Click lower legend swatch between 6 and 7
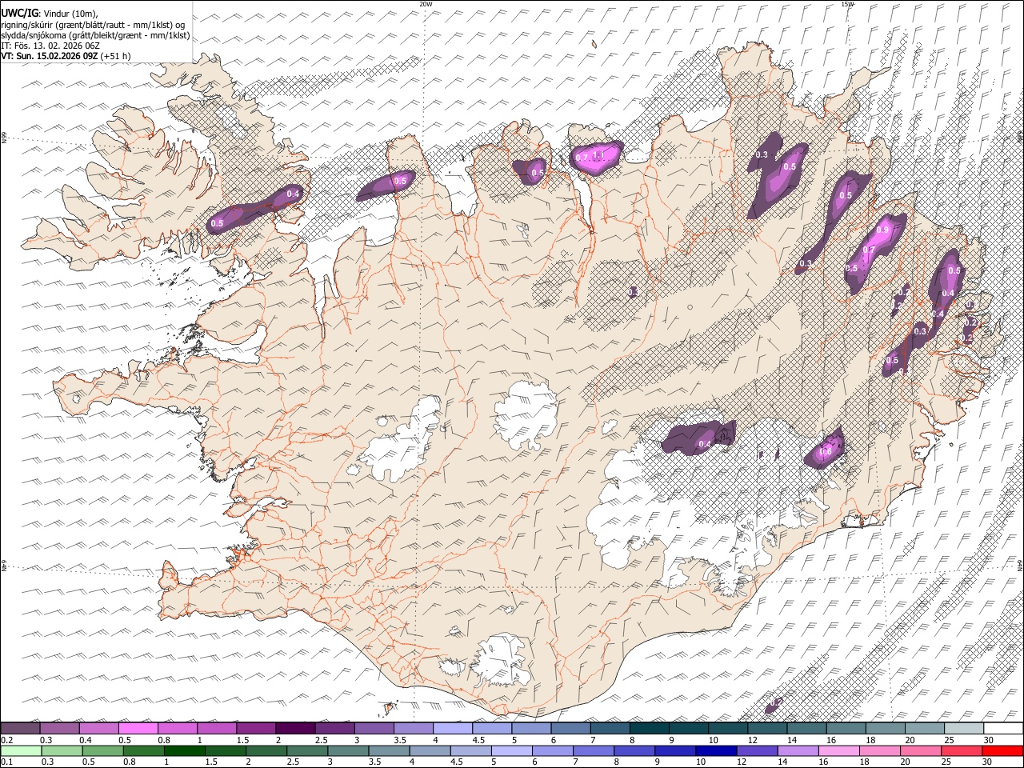This screenshot has width=1024, height=768. (x=553, y=750)
